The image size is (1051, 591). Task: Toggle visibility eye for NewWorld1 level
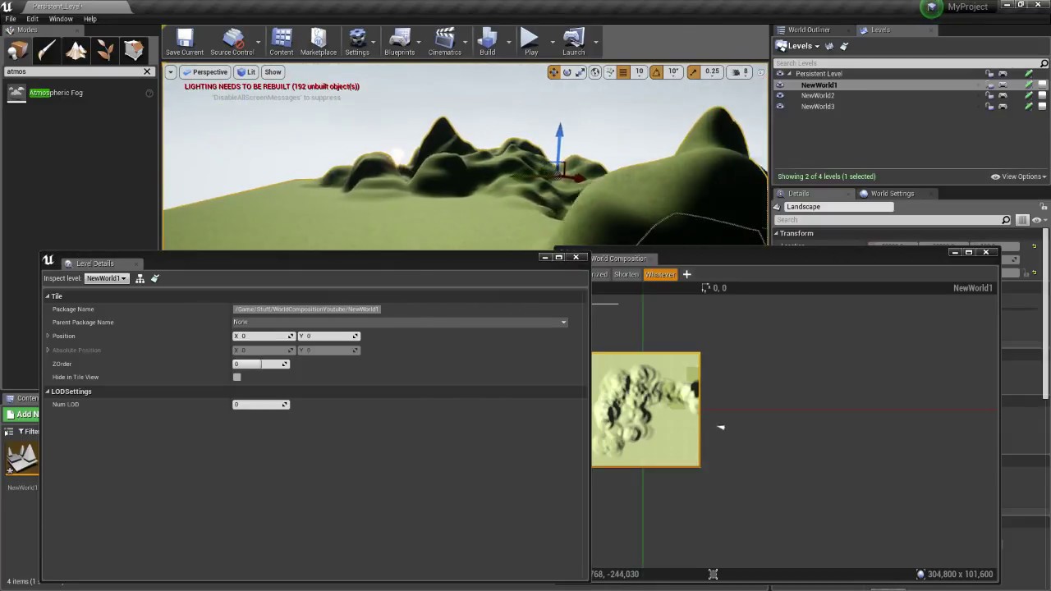780,85
